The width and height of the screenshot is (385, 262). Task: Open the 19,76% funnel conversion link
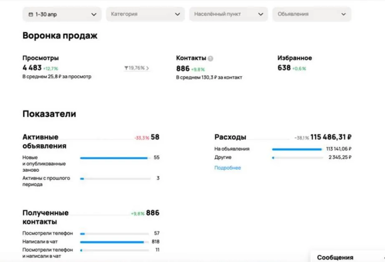pos(137,68)
